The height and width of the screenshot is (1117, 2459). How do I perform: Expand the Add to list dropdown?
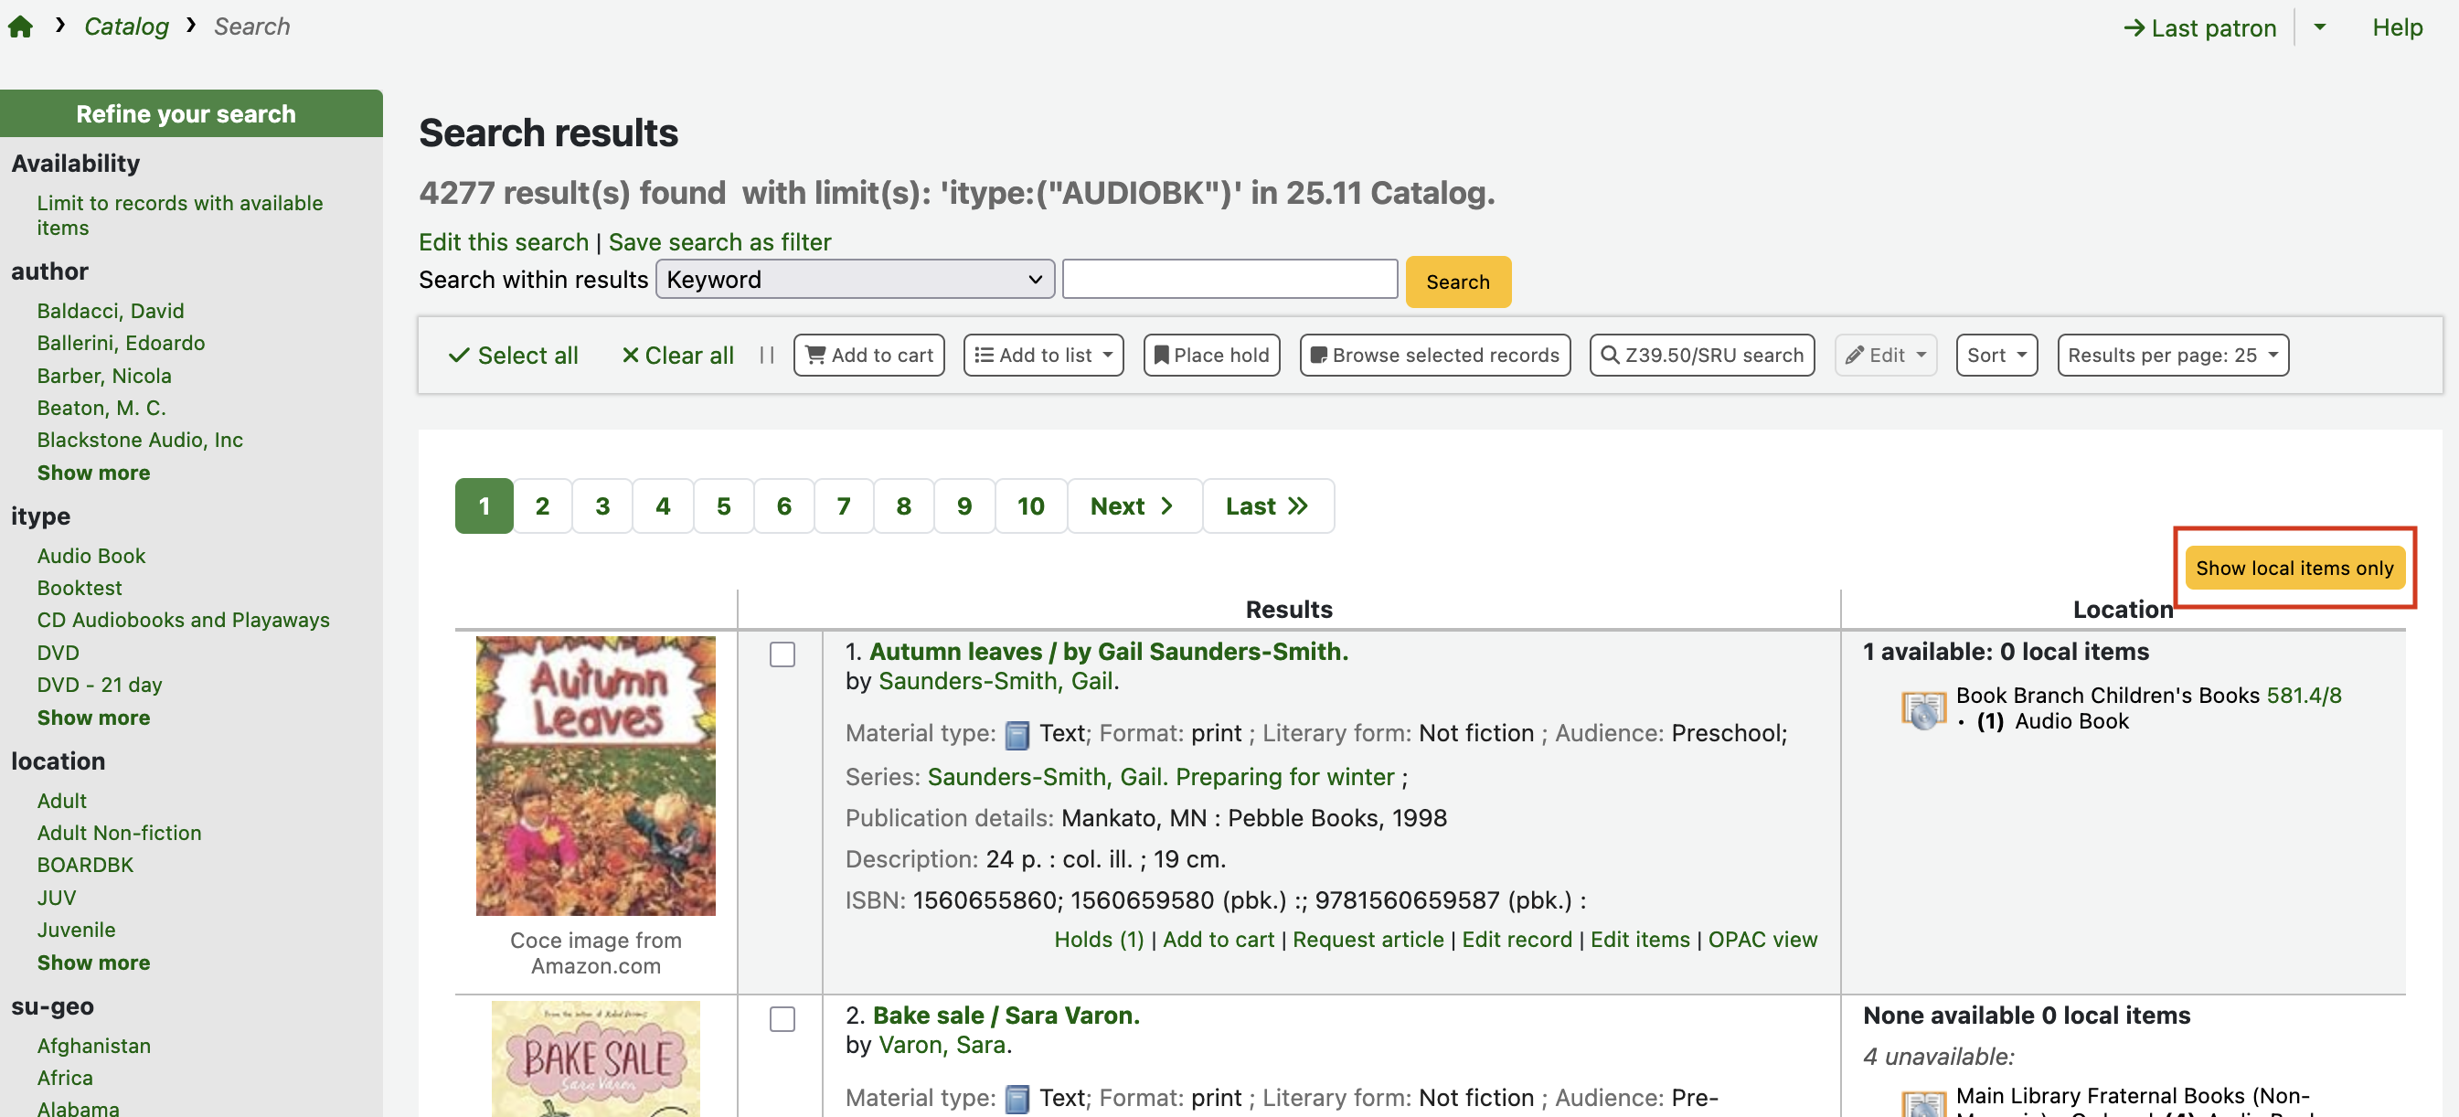point(1043,356)
